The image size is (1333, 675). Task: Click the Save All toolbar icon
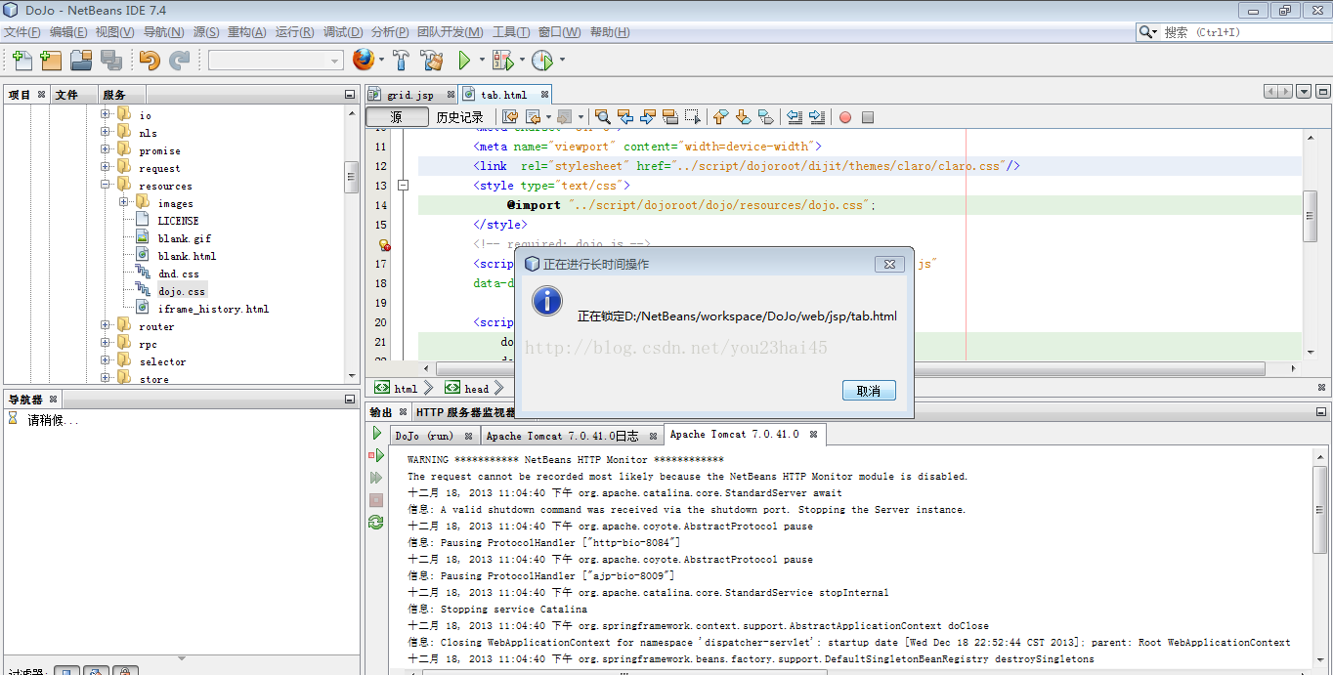tap(110, 61)
